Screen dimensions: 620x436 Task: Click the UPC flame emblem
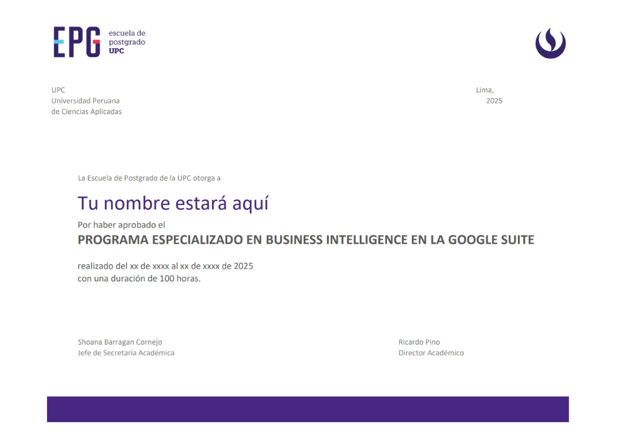550,43
